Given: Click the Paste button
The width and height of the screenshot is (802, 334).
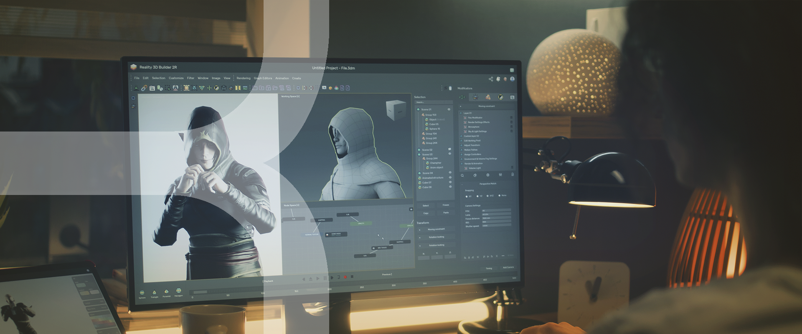Looking at the screenshot, I should pyautogui.click(x=446, y=213).
